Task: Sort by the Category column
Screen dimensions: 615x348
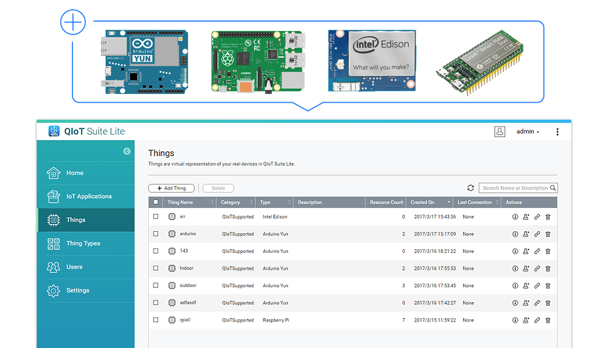Action: coord(236,203)
